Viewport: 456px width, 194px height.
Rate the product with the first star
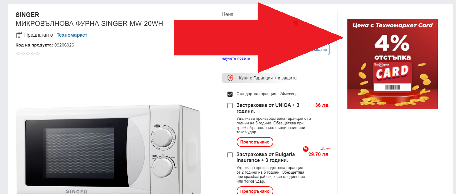18,54
